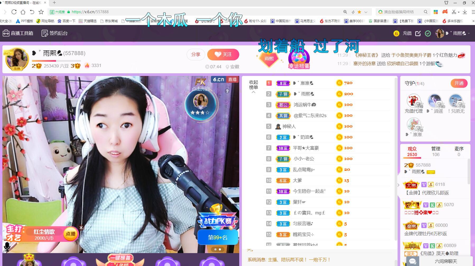Open audience member 金牌代理牡丹6万秒返
This screenshot has height=266, width=475.
pos(426,234)
